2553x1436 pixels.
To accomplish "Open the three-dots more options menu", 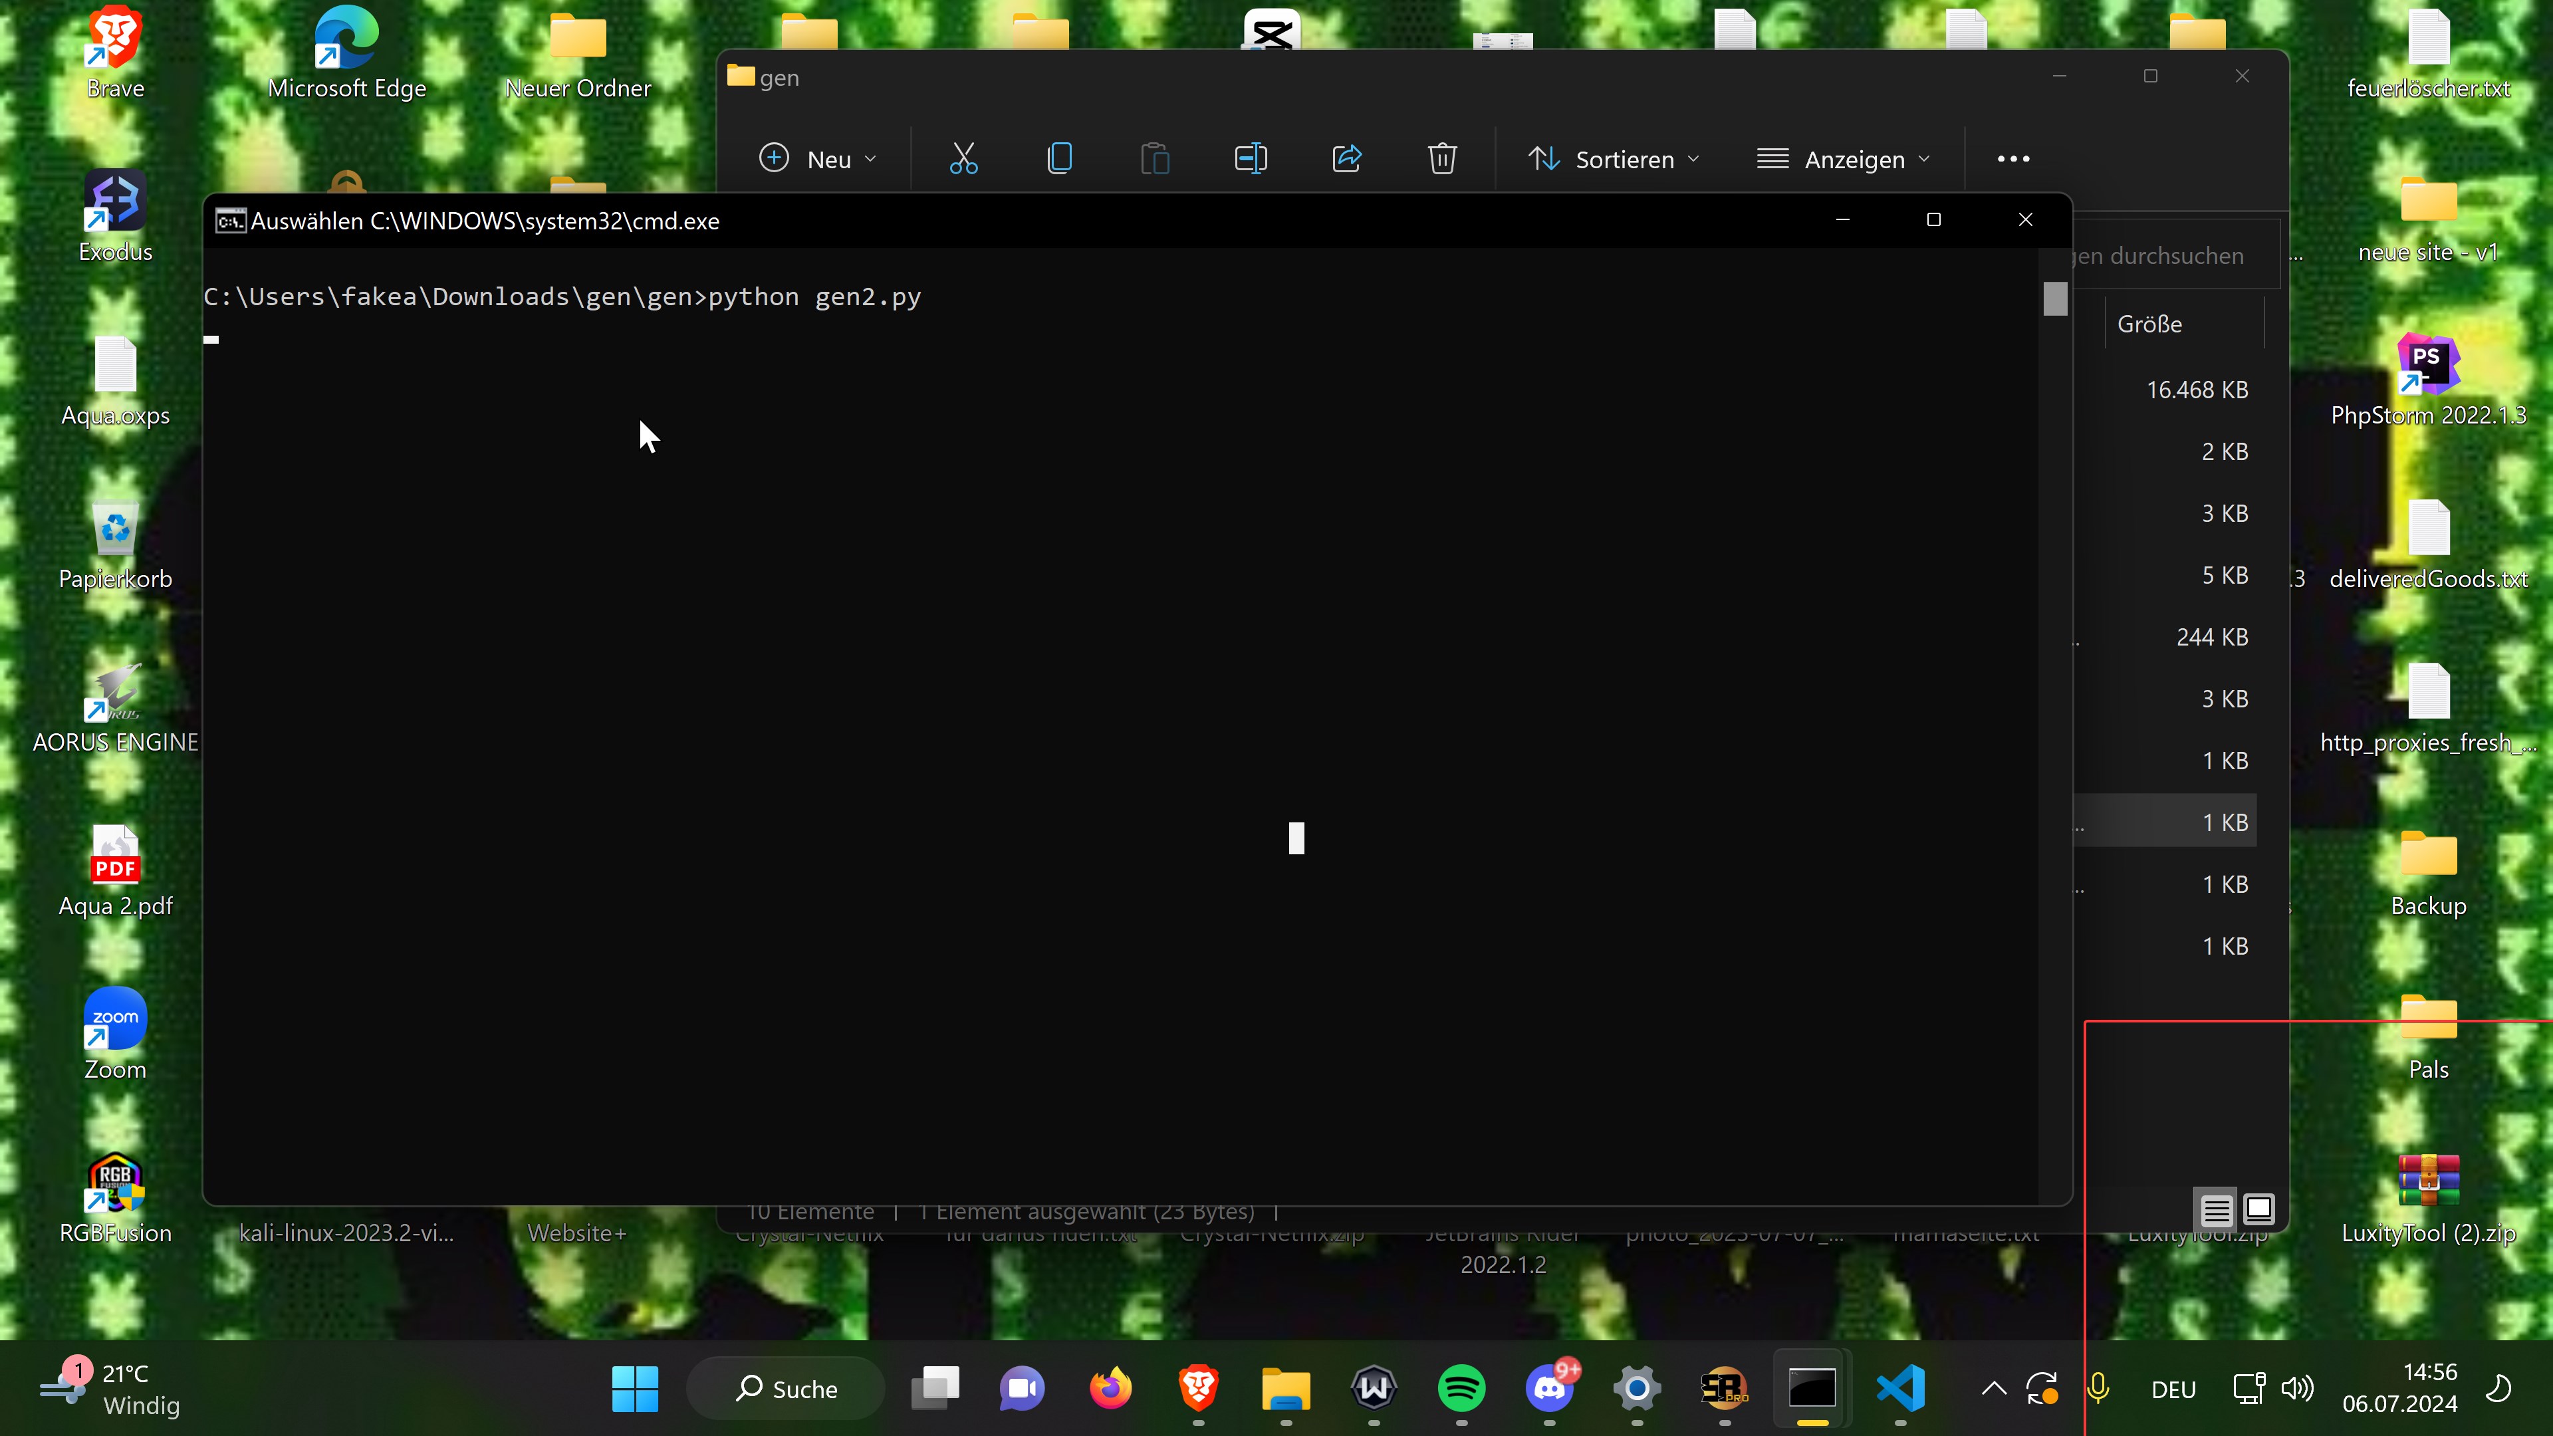I will click(2013, 159).
